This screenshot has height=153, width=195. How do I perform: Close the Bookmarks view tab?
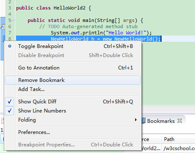point(180,121)
